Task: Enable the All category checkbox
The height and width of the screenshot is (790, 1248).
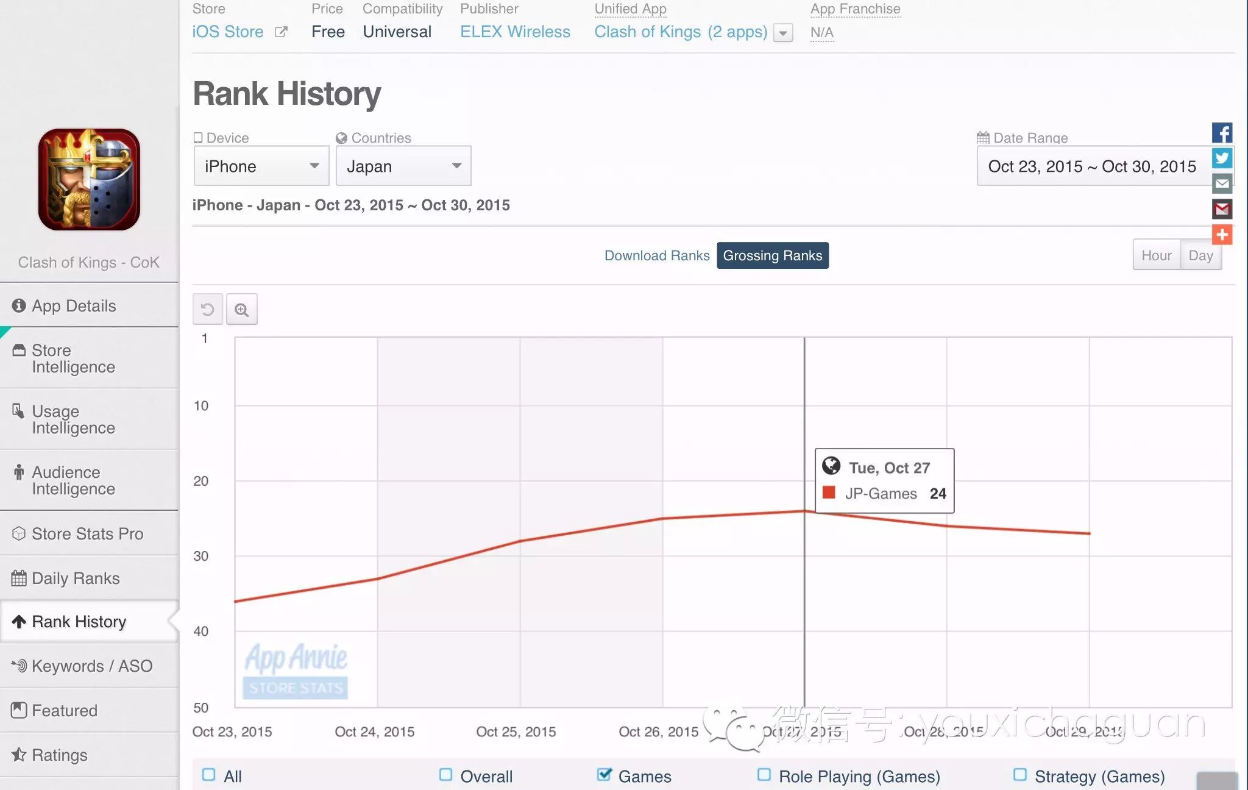Action: tap(208, 775)
